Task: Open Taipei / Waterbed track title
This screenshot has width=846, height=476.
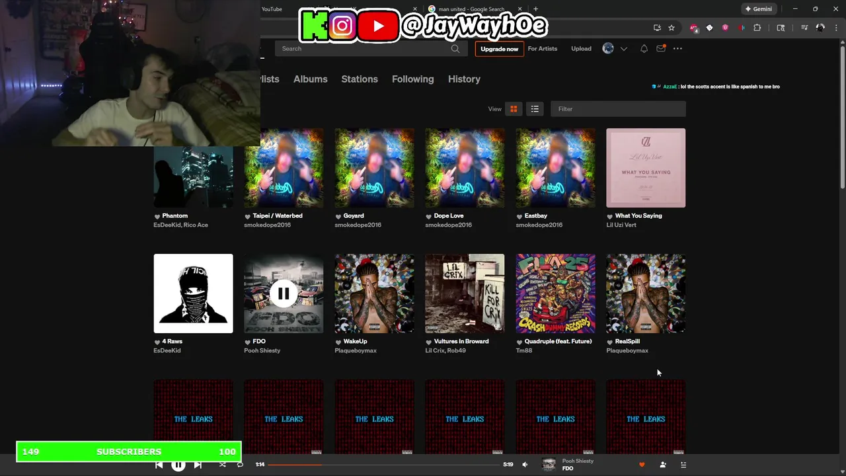Action: coord(278,216)
